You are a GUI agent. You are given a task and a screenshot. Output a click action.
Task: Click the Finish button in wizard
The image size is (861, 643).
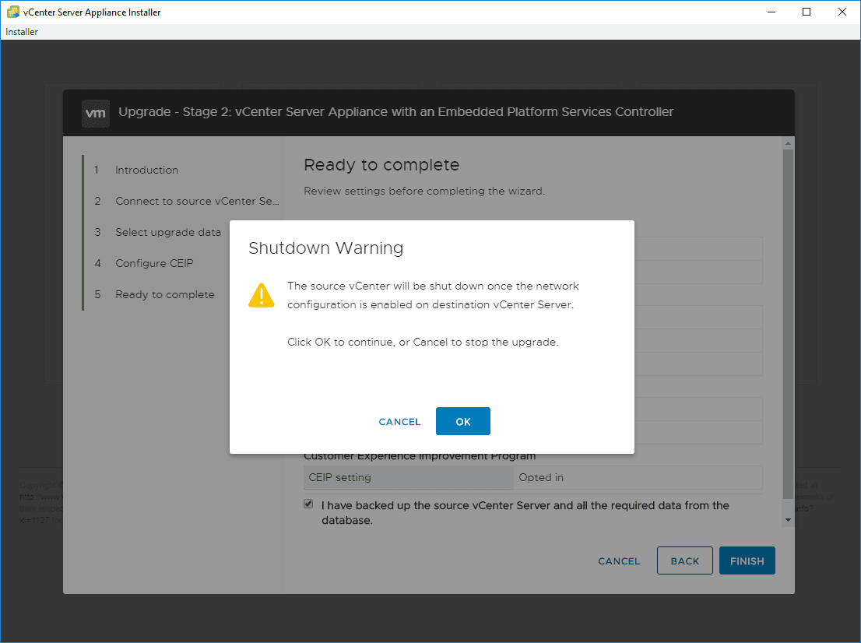tap(747, 560)
